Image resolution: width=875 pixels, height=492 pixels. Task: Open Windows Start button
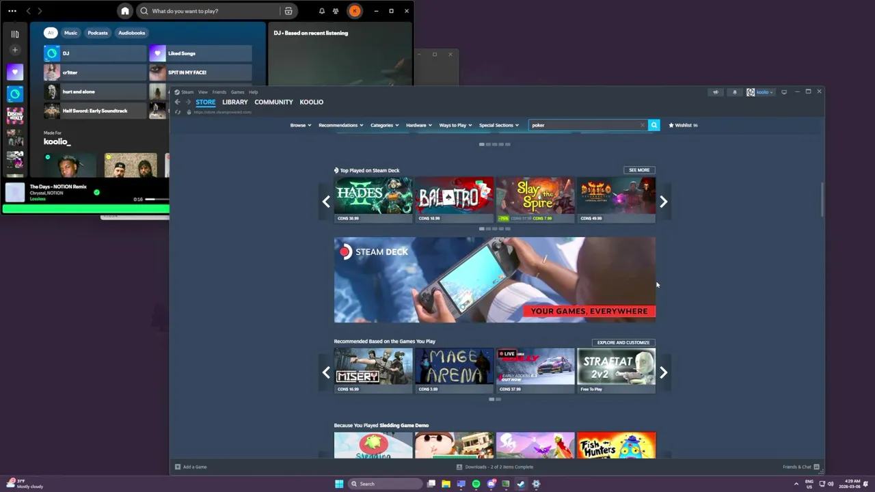coord(339,484)
